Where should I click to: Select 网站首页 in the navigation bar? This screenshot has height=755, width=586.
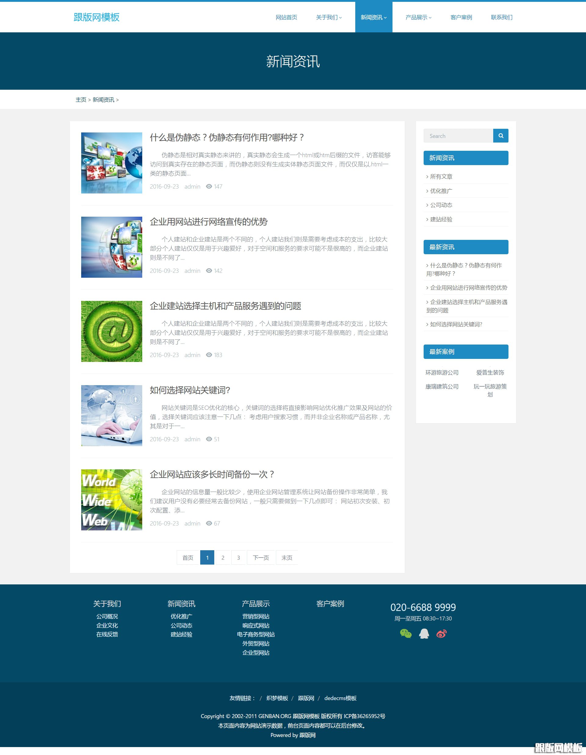[286, 17]
